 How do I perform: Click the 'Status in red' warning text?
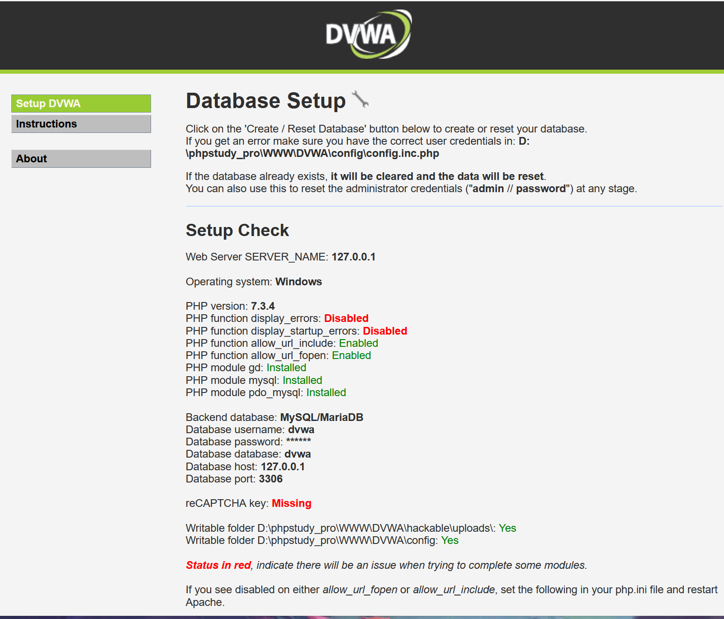click(218, 565)
